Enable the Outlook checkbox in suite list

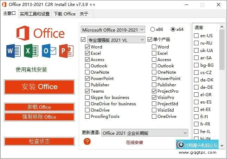coord(87,66)
